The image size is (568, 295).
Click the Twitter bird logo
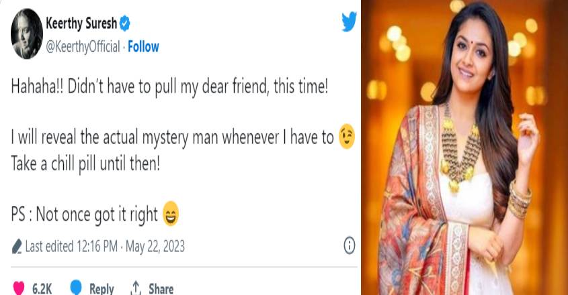(348, 23)
